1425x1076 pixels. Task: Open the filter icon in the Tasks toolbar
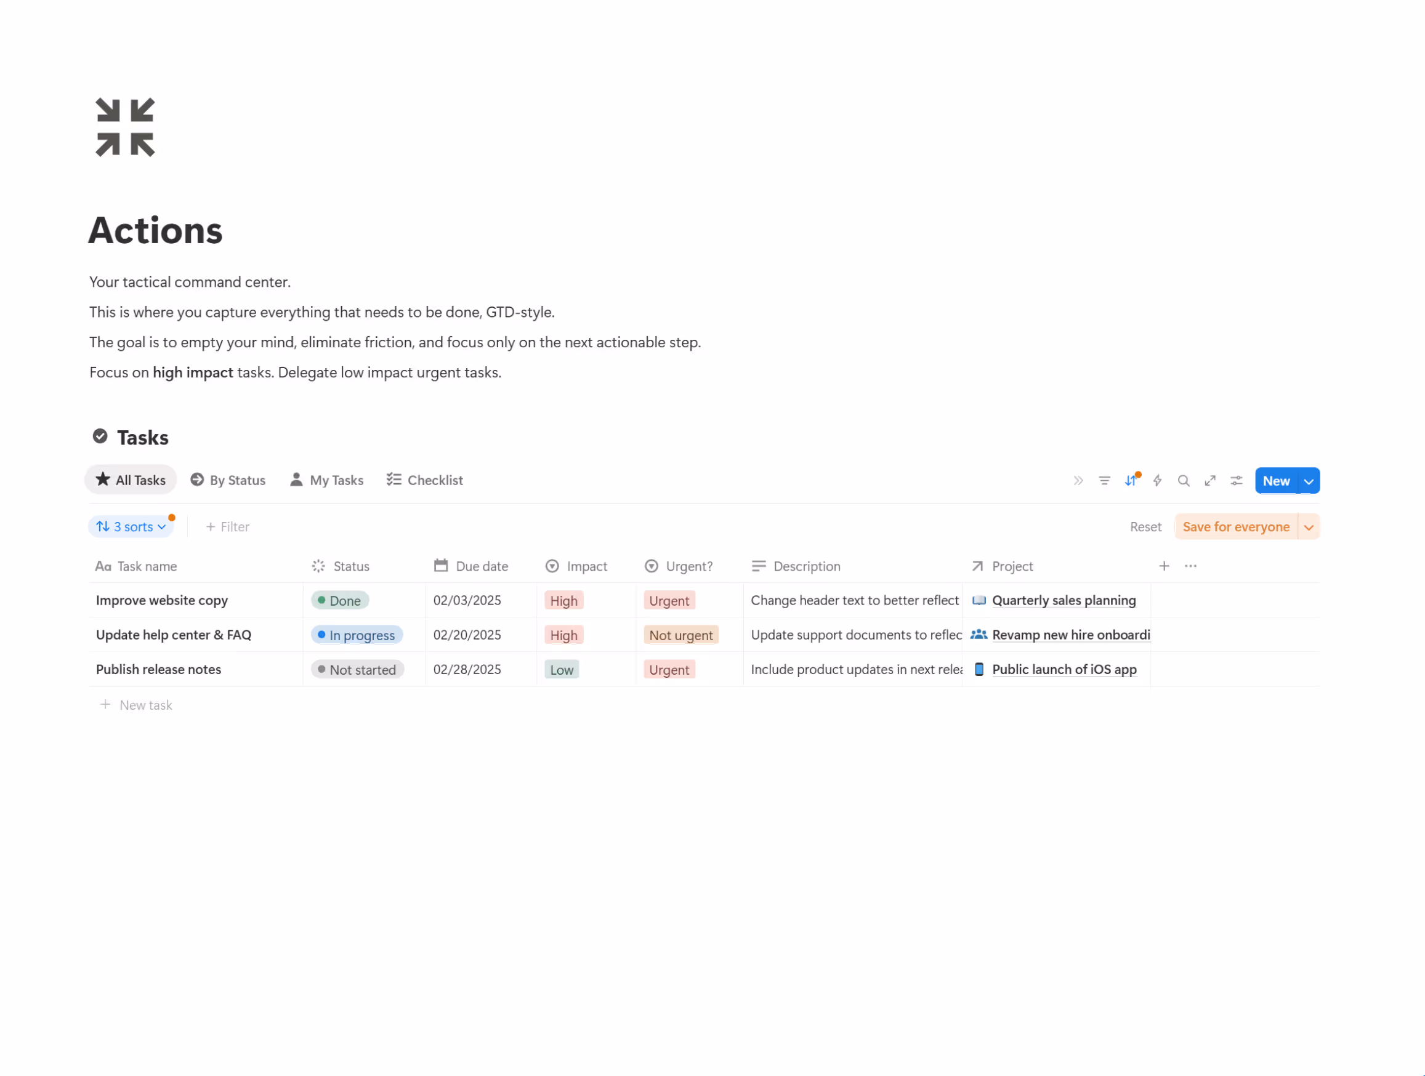click(1104, 480)
